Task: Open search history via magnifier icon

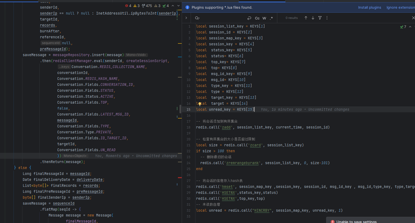Action: 197,18
